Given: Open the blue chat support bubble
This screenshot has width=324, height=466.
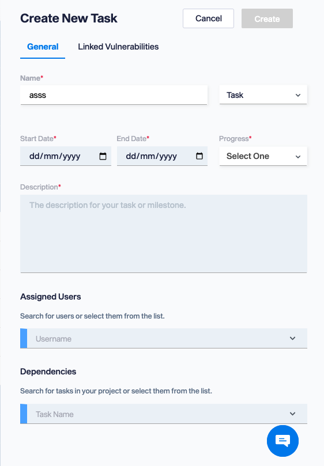Looking at the screenshot, I should (282, 441).
